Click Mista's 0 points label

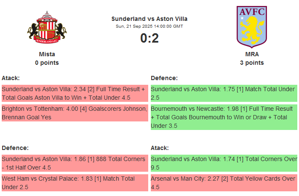click(x=47, y=63)
